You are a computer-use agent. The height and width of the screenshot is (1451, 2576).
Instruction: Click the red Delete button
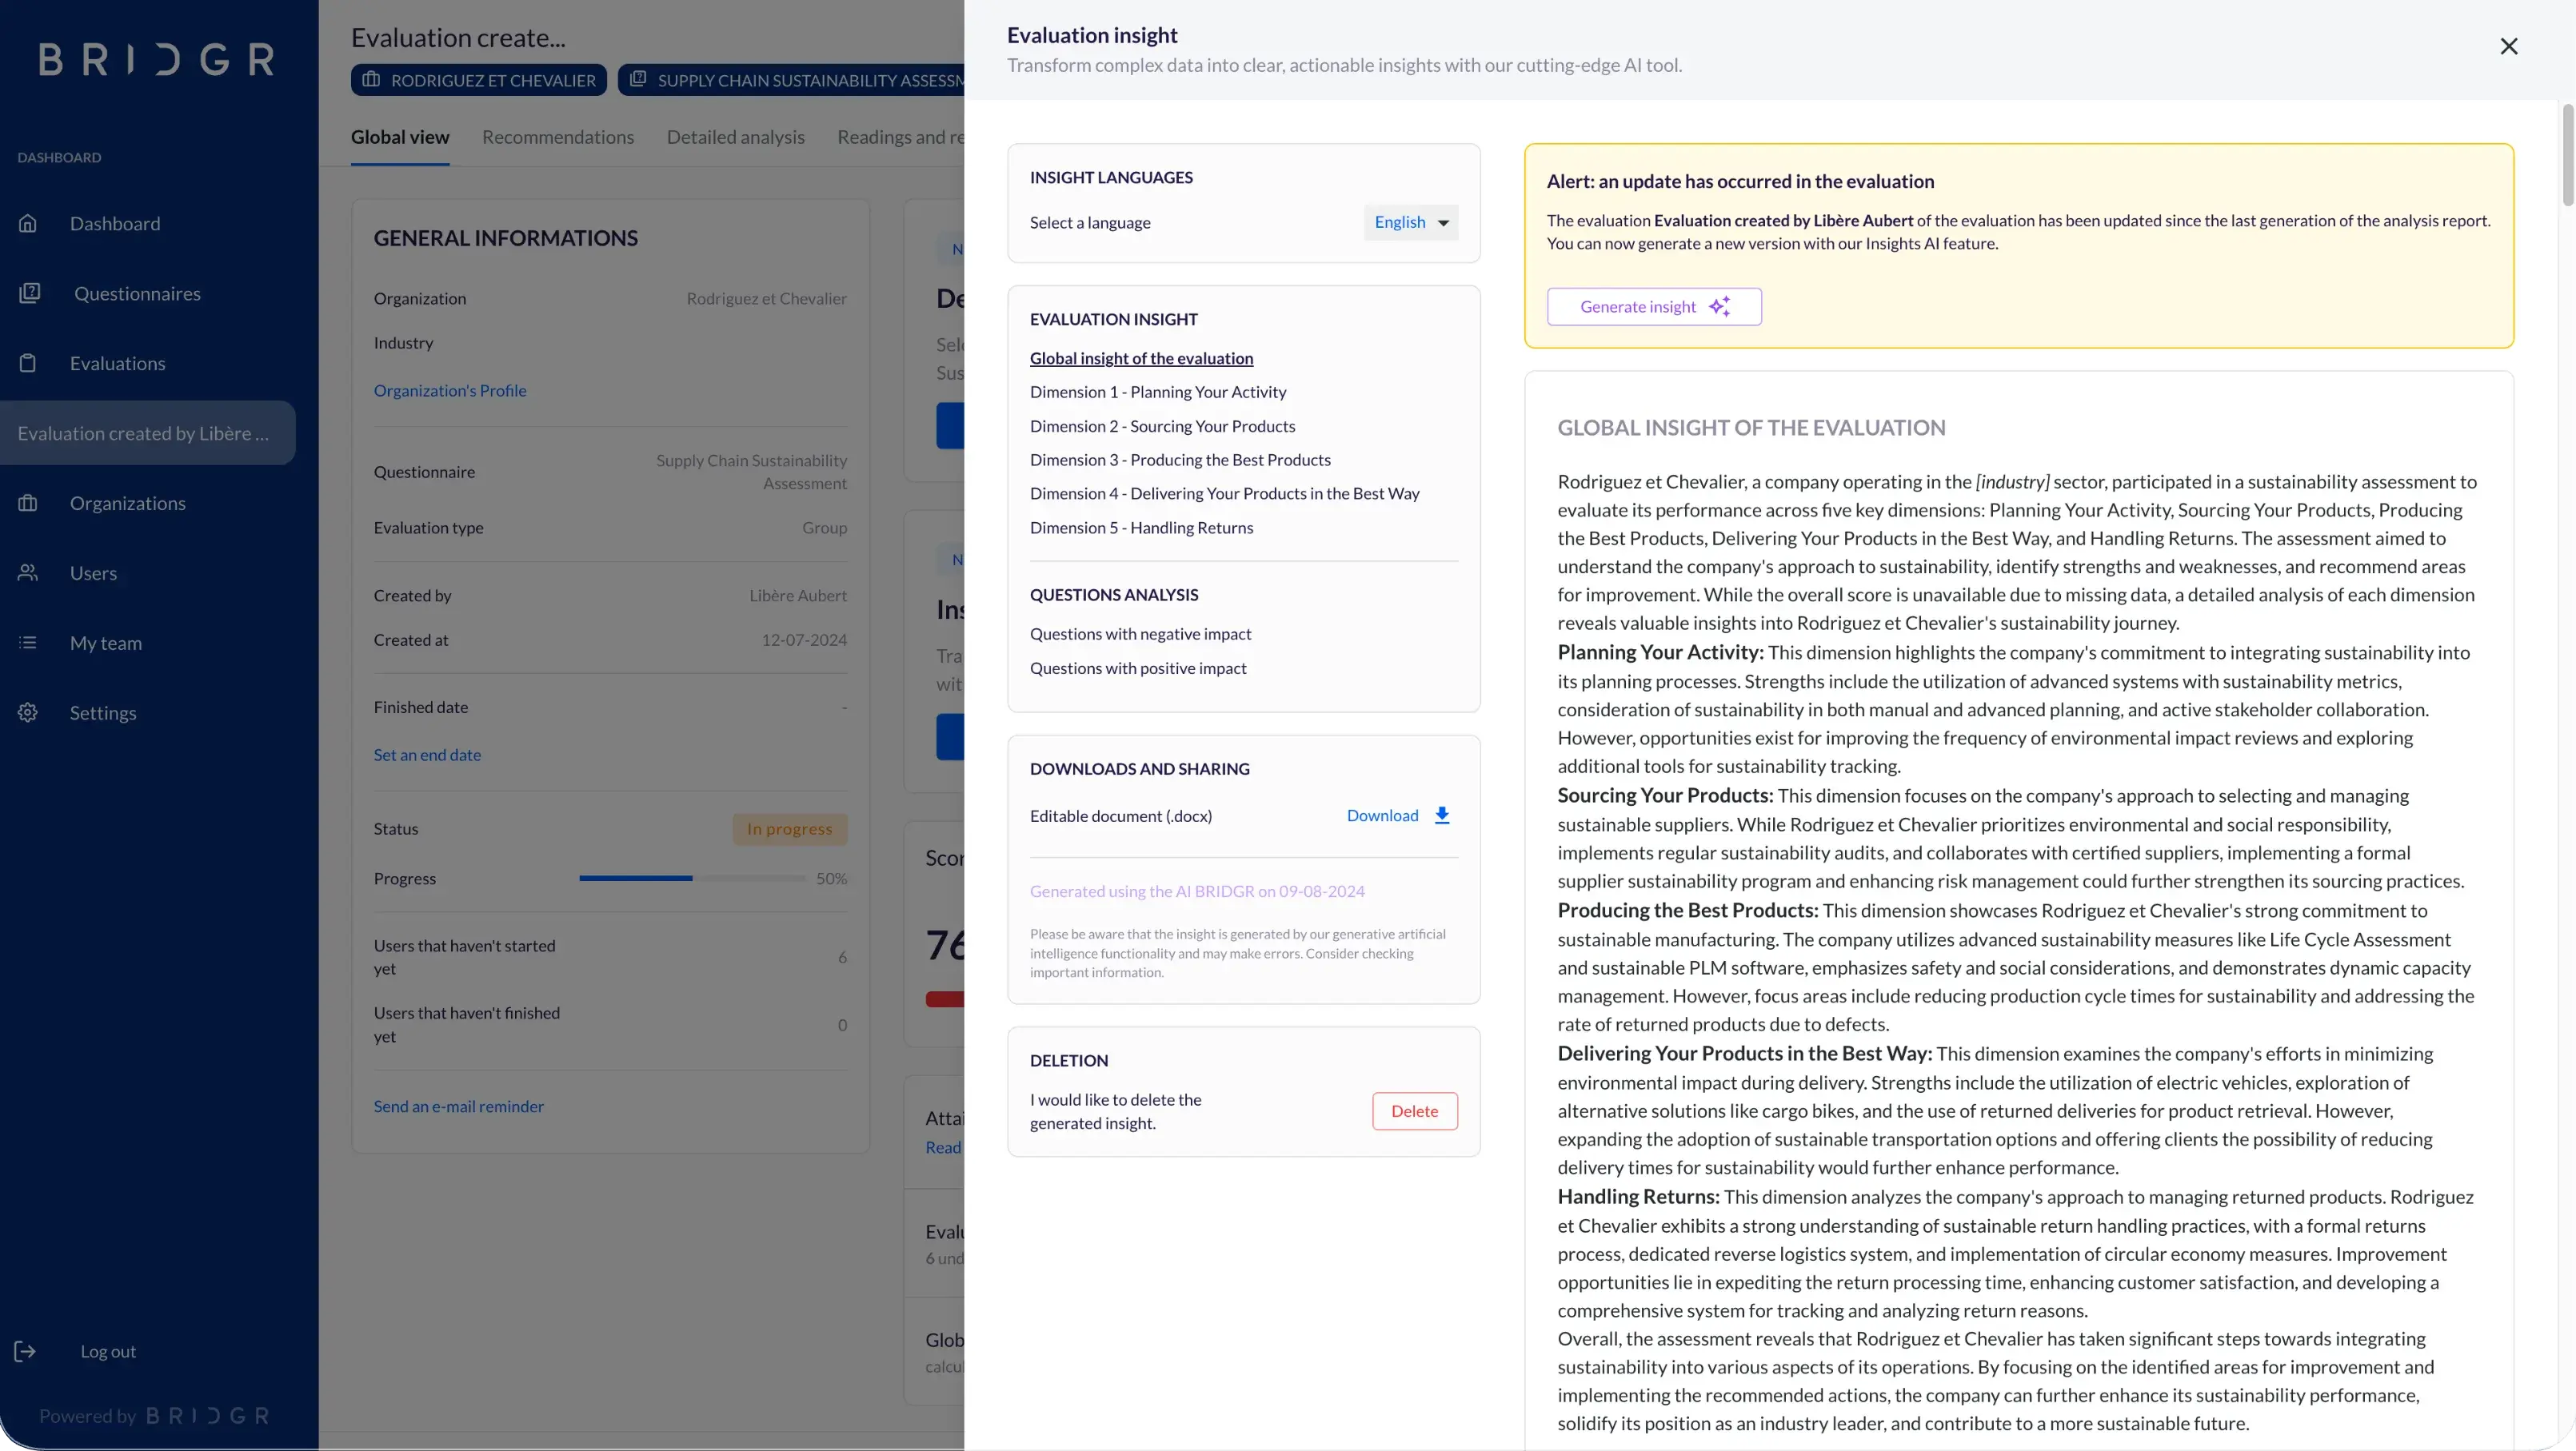pyautogui.click(x=1415, y=1111)
